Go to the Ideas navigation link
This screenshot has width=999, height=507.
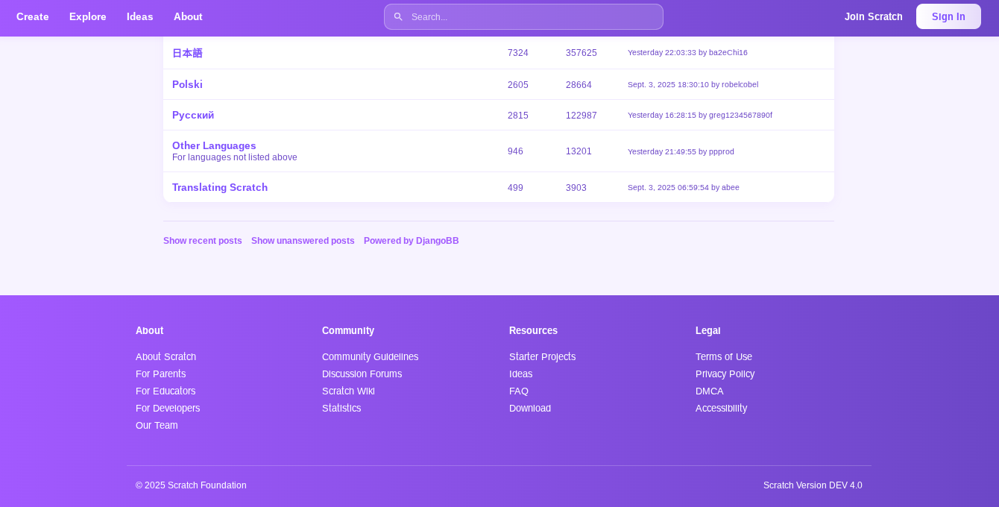140,16
